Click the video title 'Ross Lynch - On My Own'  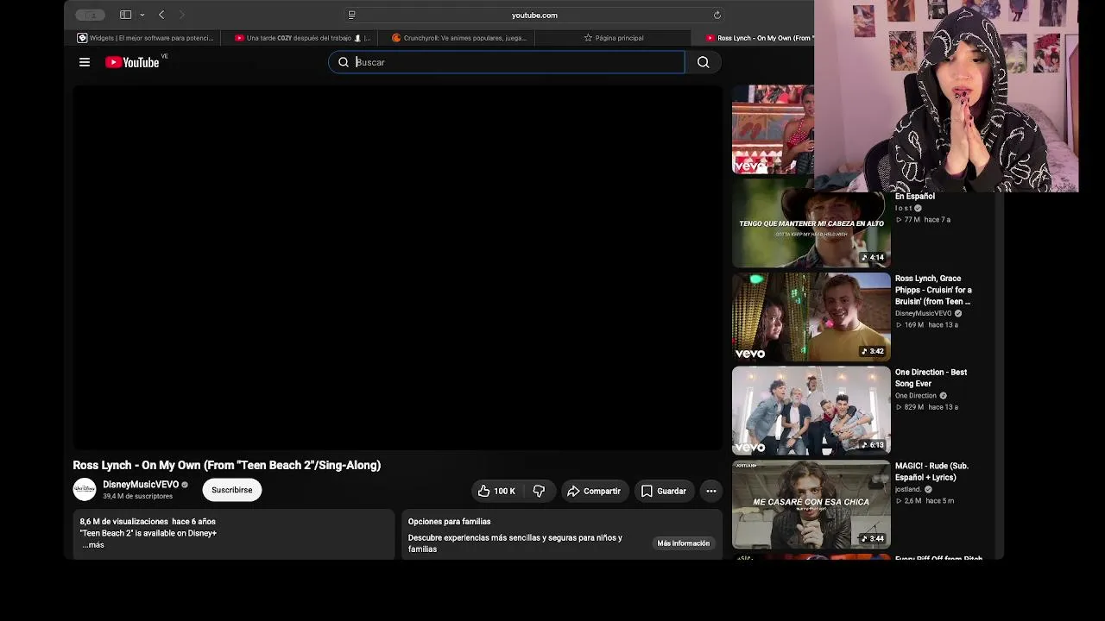(x=227, y=465)
